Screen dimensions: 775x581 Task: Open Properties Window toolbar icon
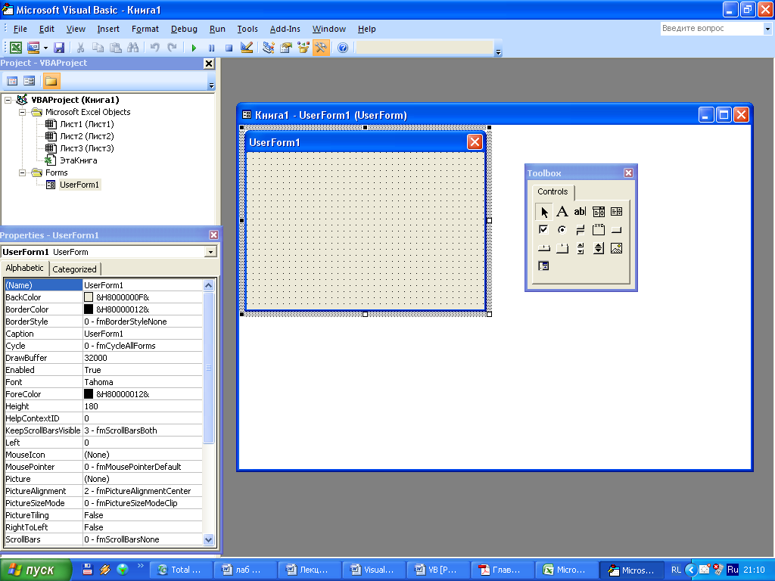[285, 48]
